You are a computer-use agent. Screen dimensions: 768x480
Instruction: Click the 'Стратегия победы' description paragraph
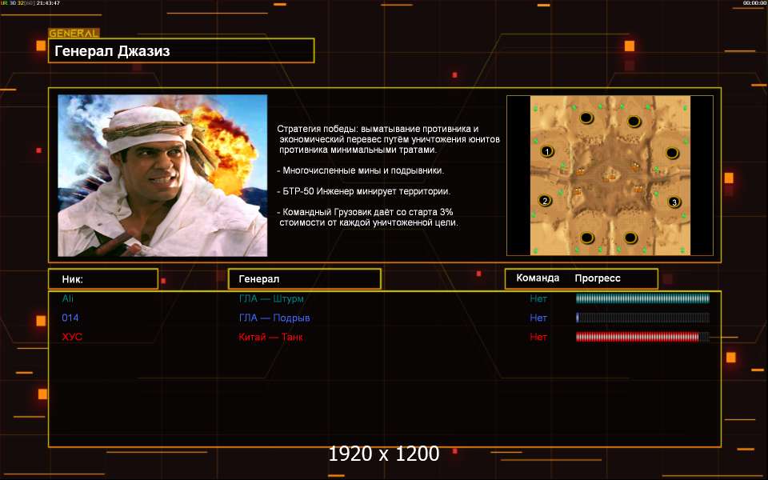point(389,139)
